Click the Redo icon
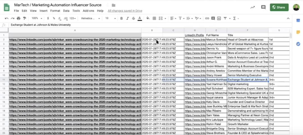This screenshot has height=135, width=303. [x=13, y=18]
